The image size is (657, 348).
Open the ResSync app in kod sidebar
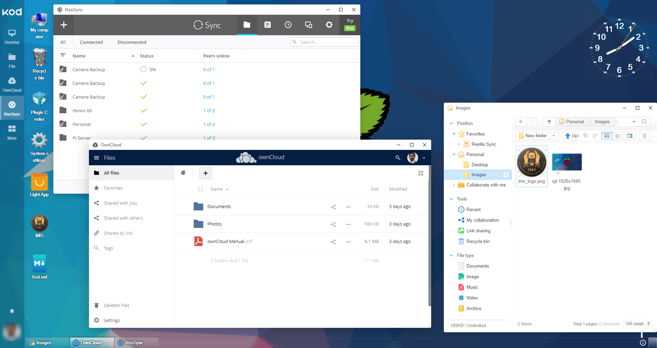(x=12, y=108)
